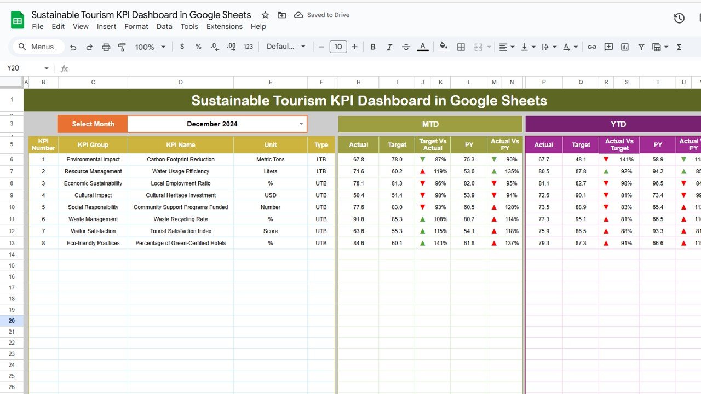Open text wrapping dropdown

pos(549,47)
